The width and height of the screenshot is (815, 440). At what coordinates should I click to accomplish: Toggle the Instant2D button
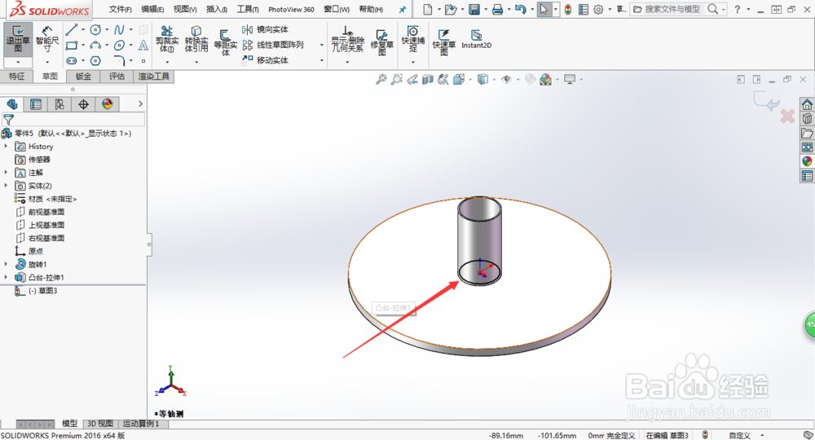[x=476, y=39]
